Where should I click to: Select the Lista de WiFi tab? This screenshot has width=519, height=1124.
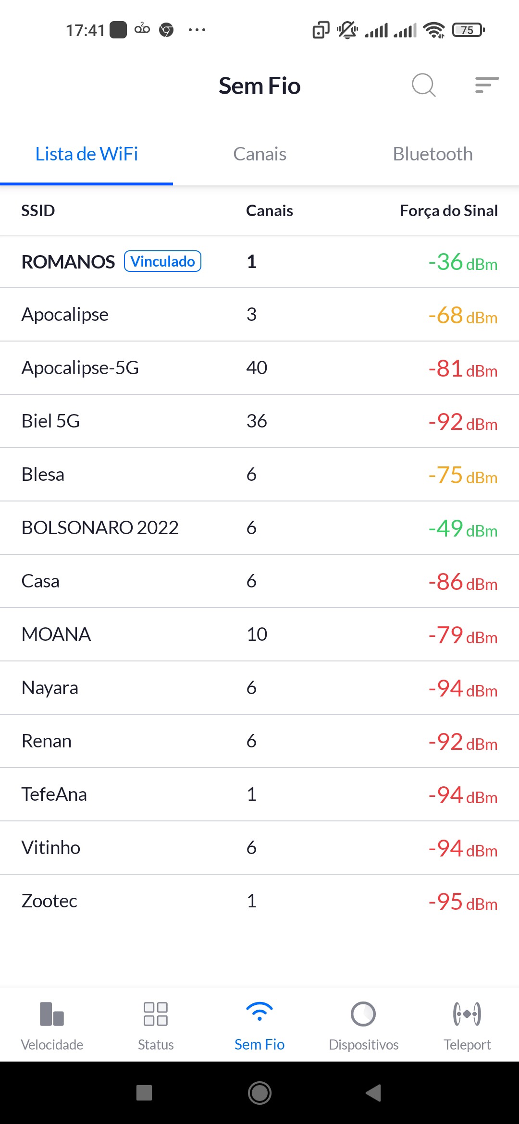coord(86,154)
